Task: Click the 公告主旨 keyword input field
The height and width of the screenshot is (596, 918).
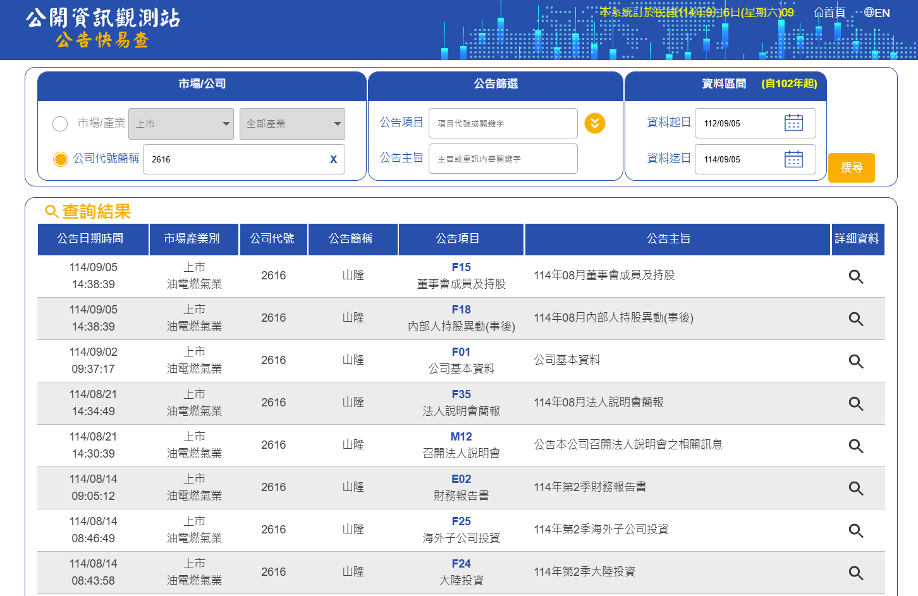Action: click(x=503, y=159)
